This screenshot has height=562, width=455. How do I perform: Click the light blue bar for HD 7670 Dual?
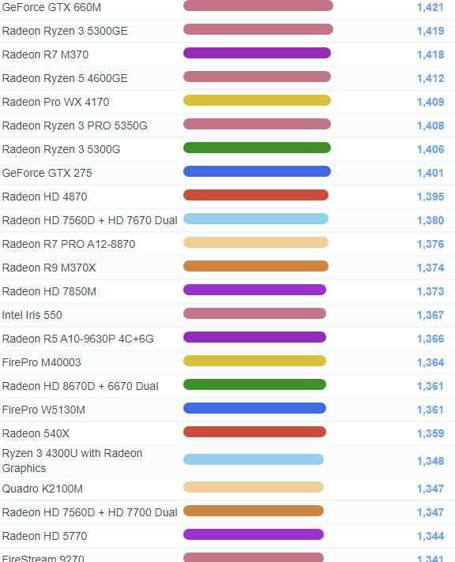[256, 219]
